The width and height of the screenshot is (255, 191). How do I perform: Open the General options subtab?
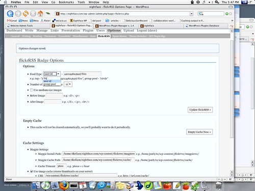point(15,36)
